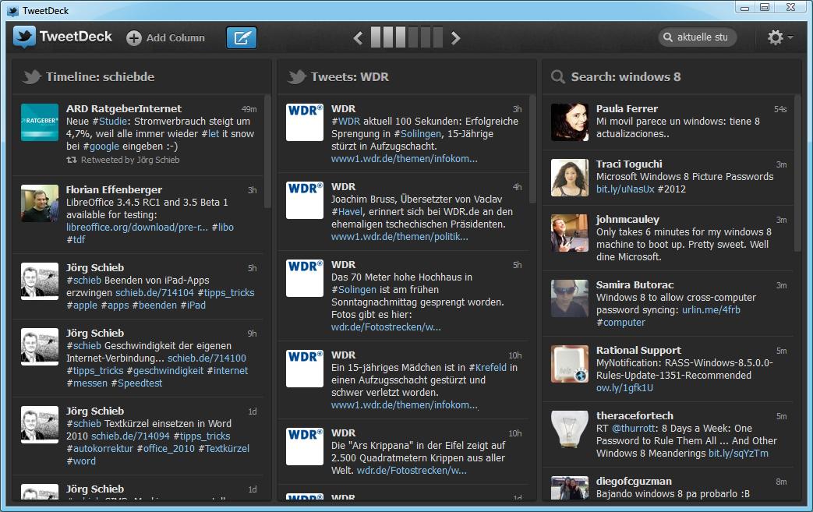Open the 'Paula Ferrer' username link
Screen dimensions: 813x512
coord(627,109)
